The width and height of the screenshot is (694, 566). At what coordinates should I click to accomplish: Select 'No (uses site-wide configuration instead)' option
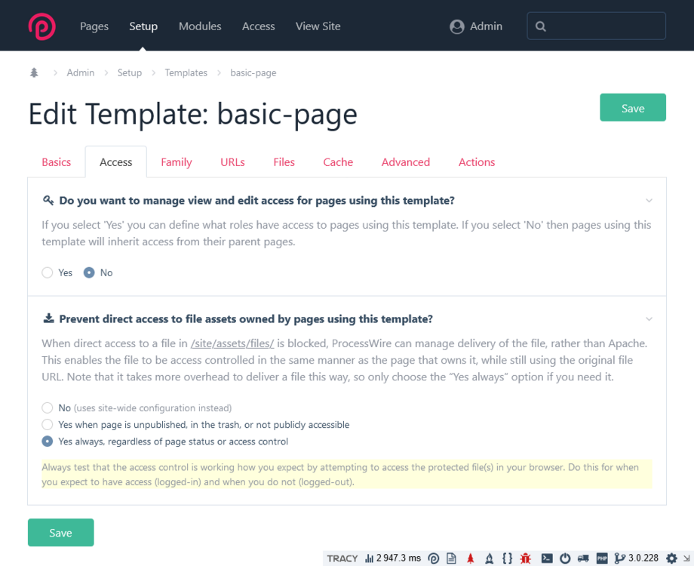48,408
